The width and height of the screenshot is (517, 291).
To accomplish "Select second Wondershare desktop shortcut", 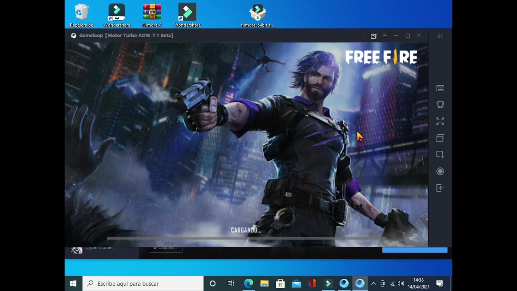I will 187,16.
